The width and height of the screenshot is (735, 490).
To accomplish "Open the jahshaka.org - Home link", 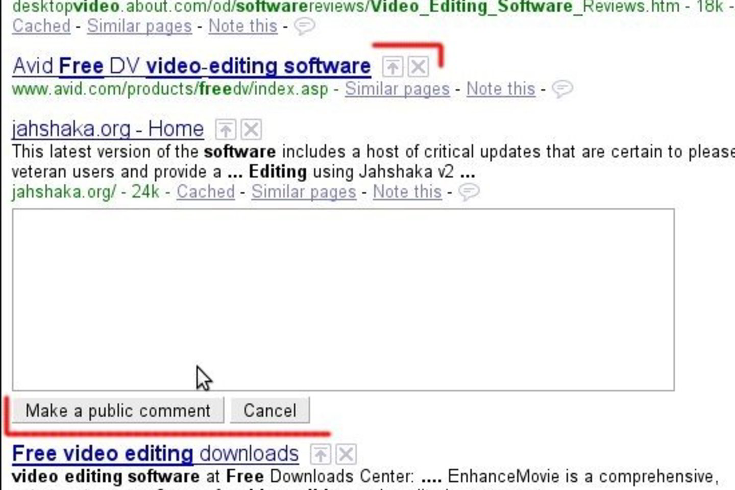I will click(108, 129).
